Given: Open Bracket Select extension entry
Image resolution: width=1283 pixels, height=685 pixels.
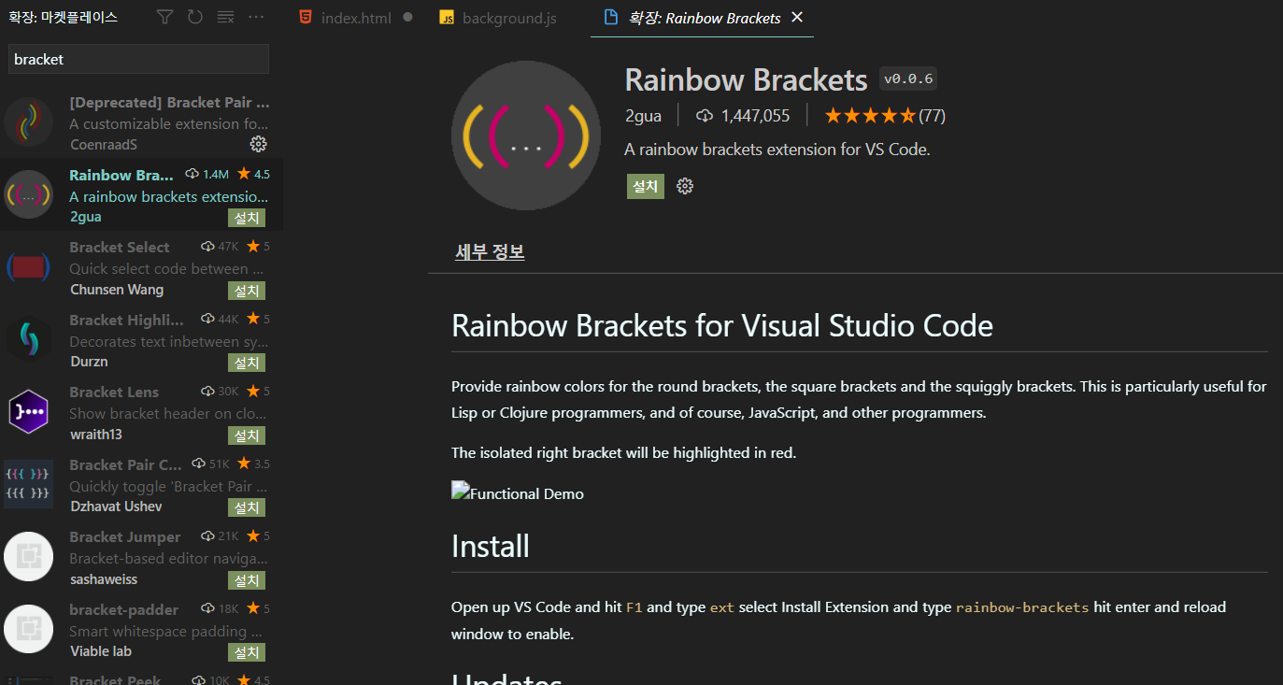Looking at the screenshot, I should coord(141,267).
